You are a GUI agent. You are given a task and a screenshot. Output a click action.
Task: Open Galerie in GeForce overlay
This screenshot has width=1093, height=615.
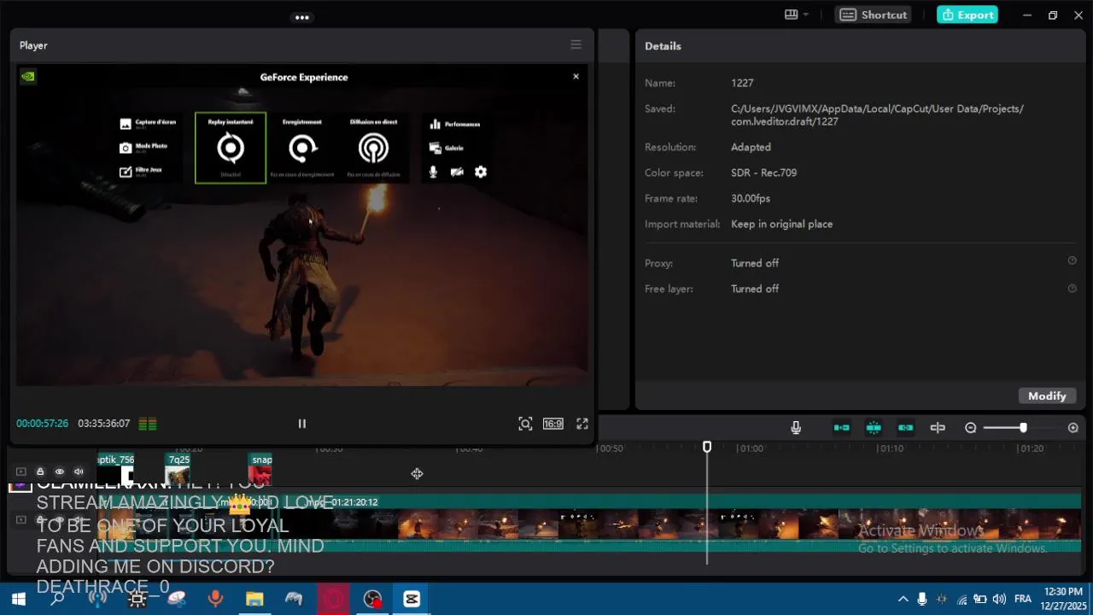447,148
